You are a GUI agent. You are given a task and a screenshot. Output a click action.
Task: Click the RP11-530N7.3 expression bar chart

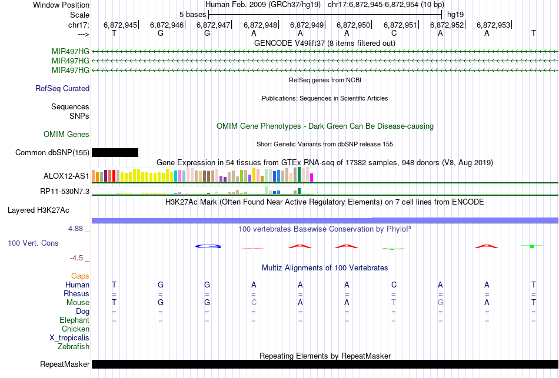point(202,190)
